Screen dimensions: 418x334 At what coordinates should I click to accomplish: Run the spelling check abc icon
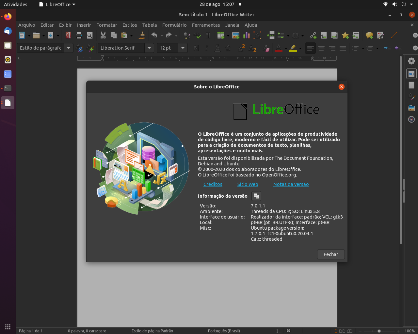pos(197,35)
